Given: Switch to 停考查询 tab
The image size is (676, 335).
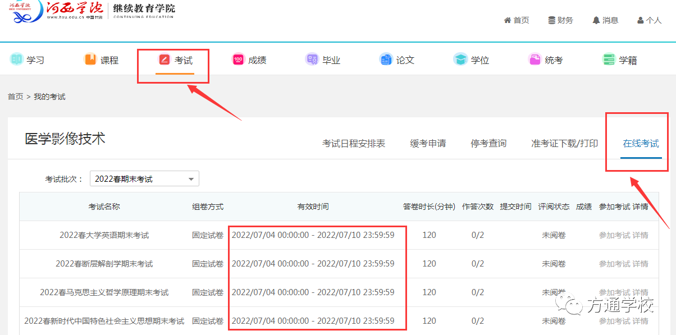Looking at the screenshot, I should coord(488,144).
